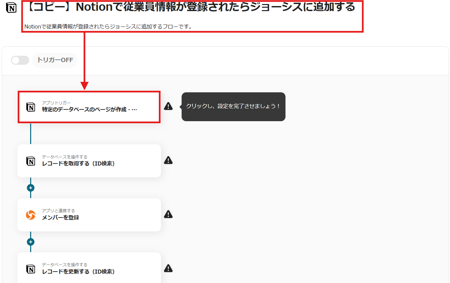The height and width of the screenshot is (283, 450).
Task: Click the tooltip クリックし、設定を完了させましょう！
Action: (x=234, y=106)
